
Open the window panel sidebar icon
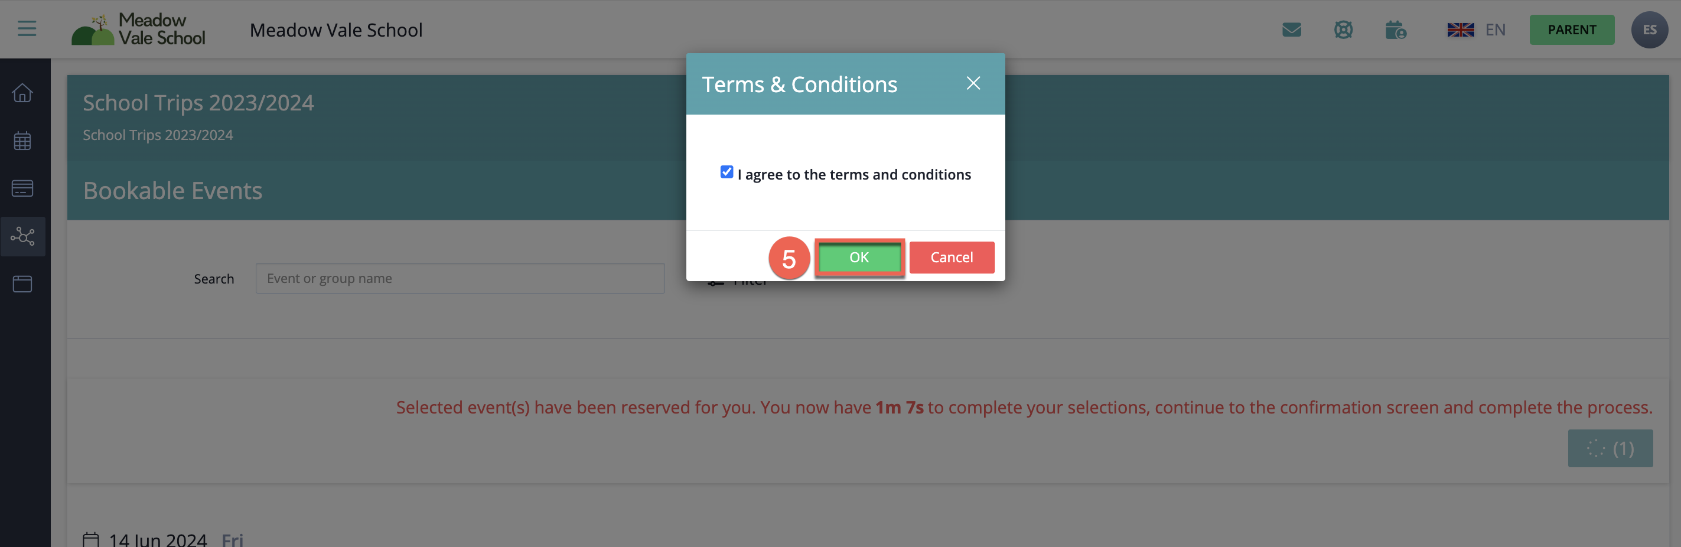click(x=22, y=284)
